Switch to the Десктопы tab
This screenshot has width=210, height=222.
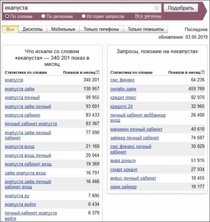click(33, 29)
